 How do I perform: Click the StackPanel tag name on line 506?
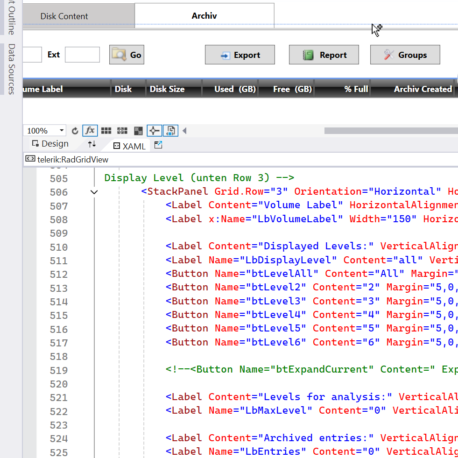tap(177, 191)
